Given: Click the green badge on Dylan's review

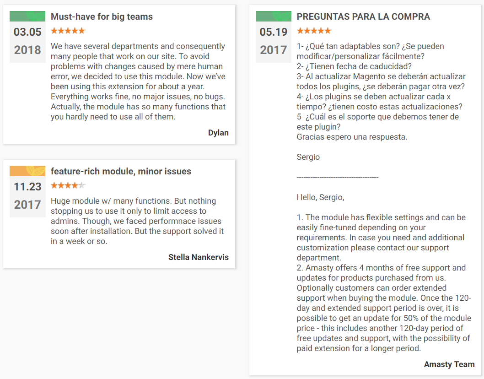Looking at the screenshot, I should click(27, 16).
